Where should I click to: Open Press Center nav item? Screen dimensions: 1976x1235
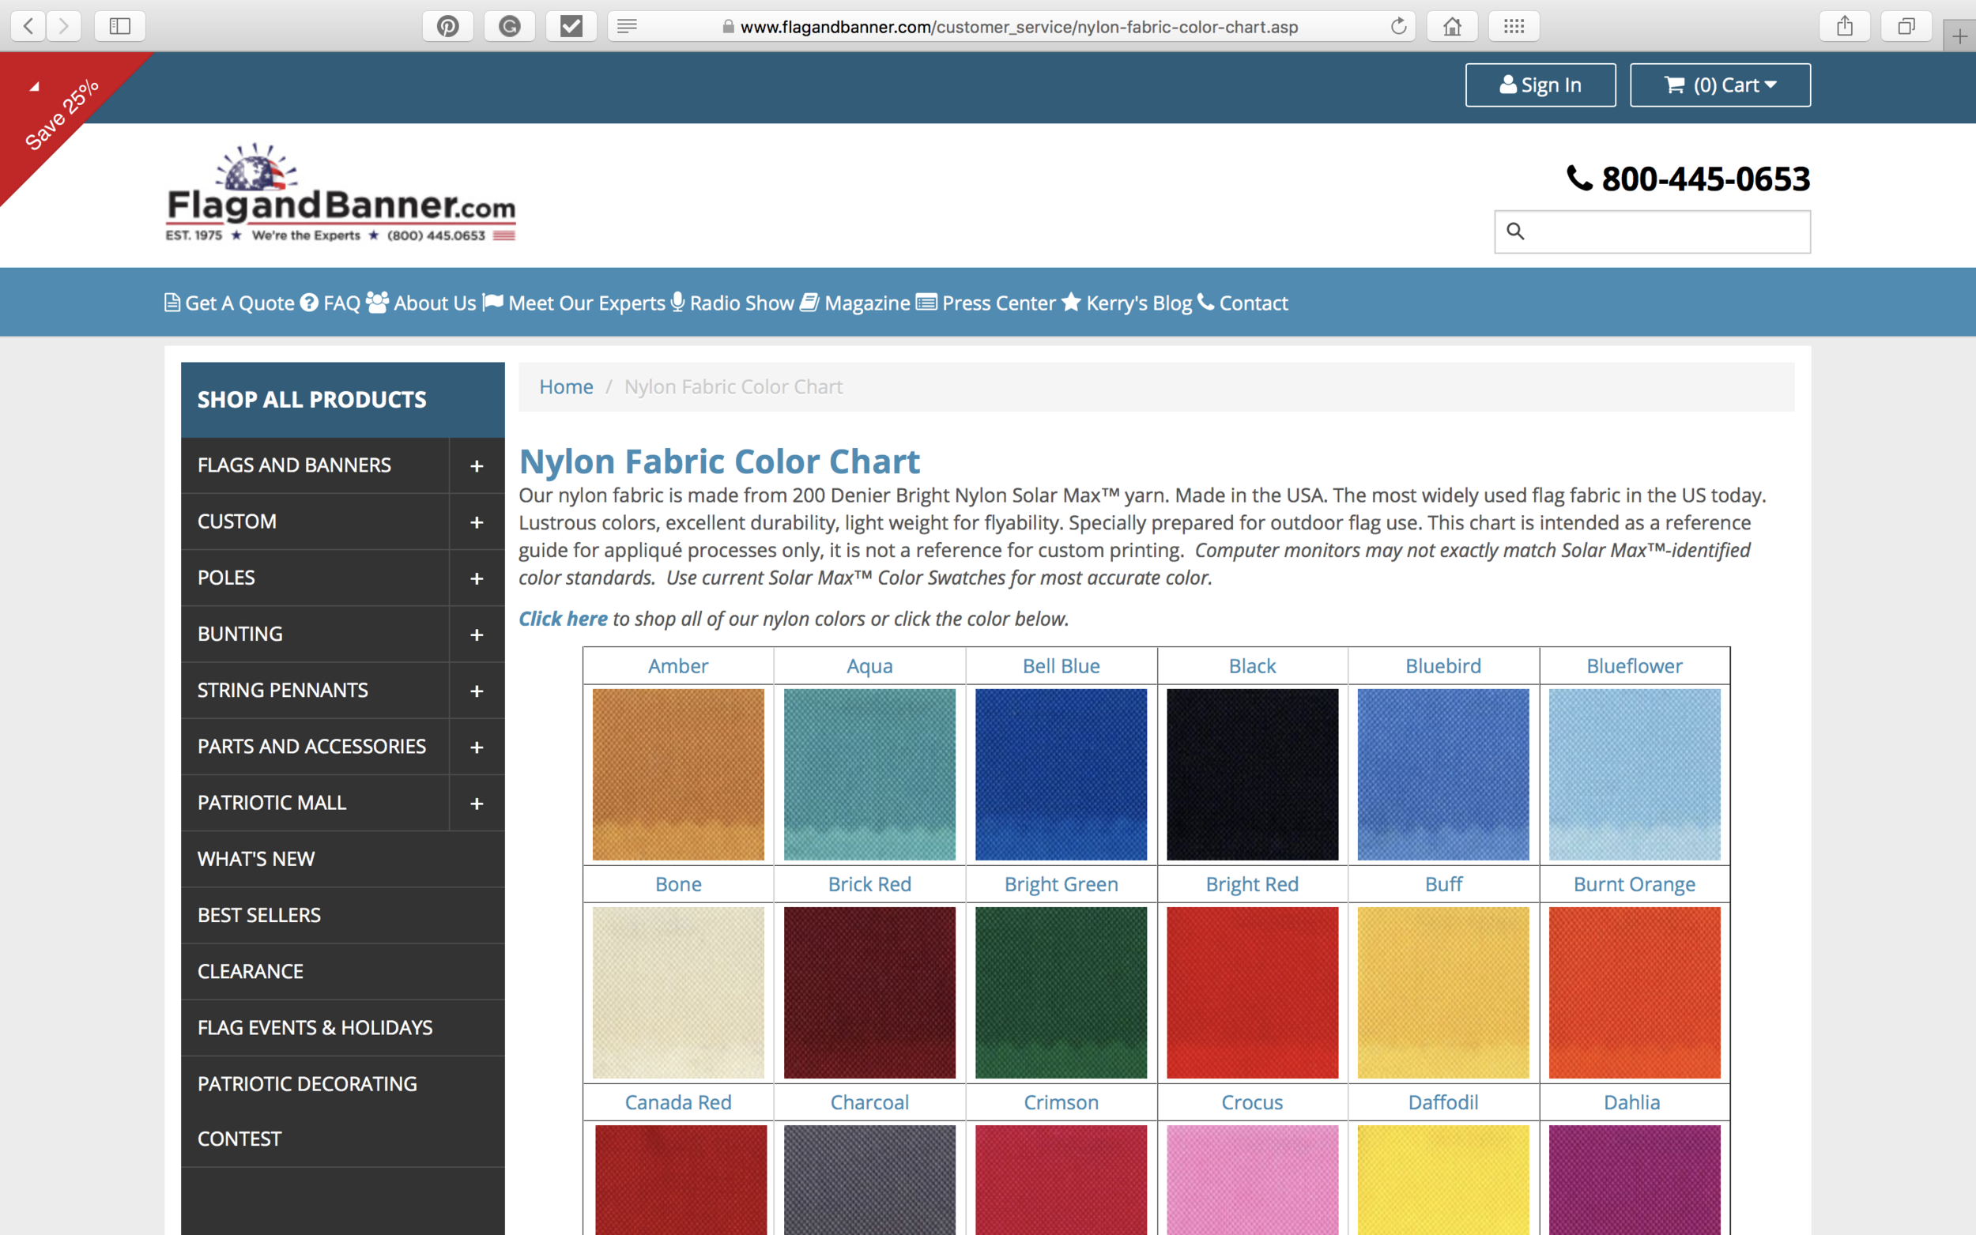coord(986,303)
